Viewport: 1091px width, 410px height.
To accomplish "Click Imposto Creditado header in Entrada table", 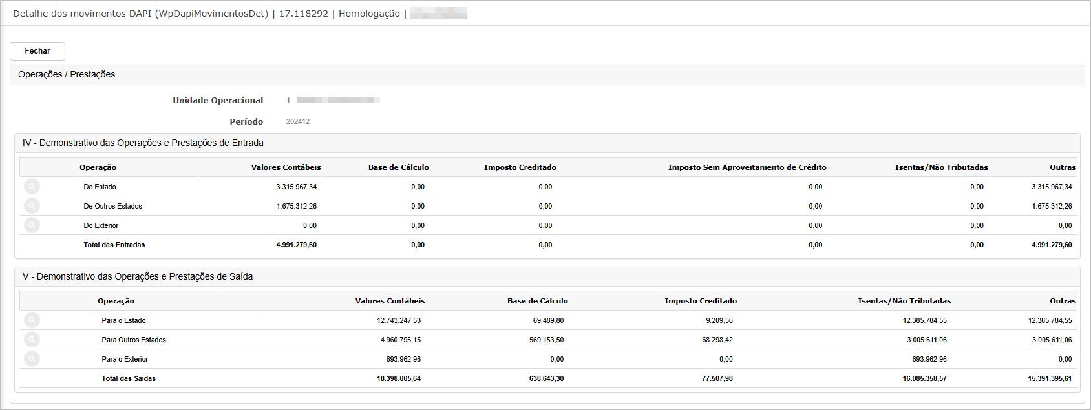I will [520, 167].
